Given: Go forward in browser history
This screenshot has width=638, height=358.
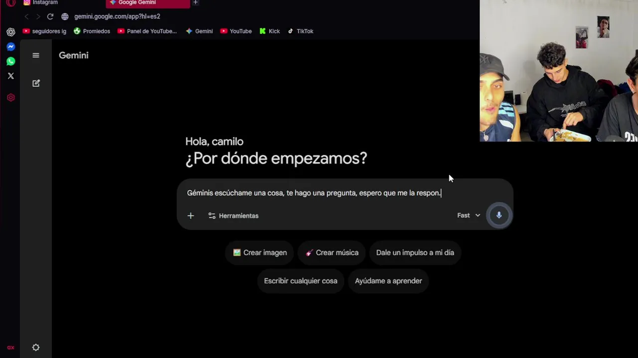Looking at the screenshot, I should 38,16.
